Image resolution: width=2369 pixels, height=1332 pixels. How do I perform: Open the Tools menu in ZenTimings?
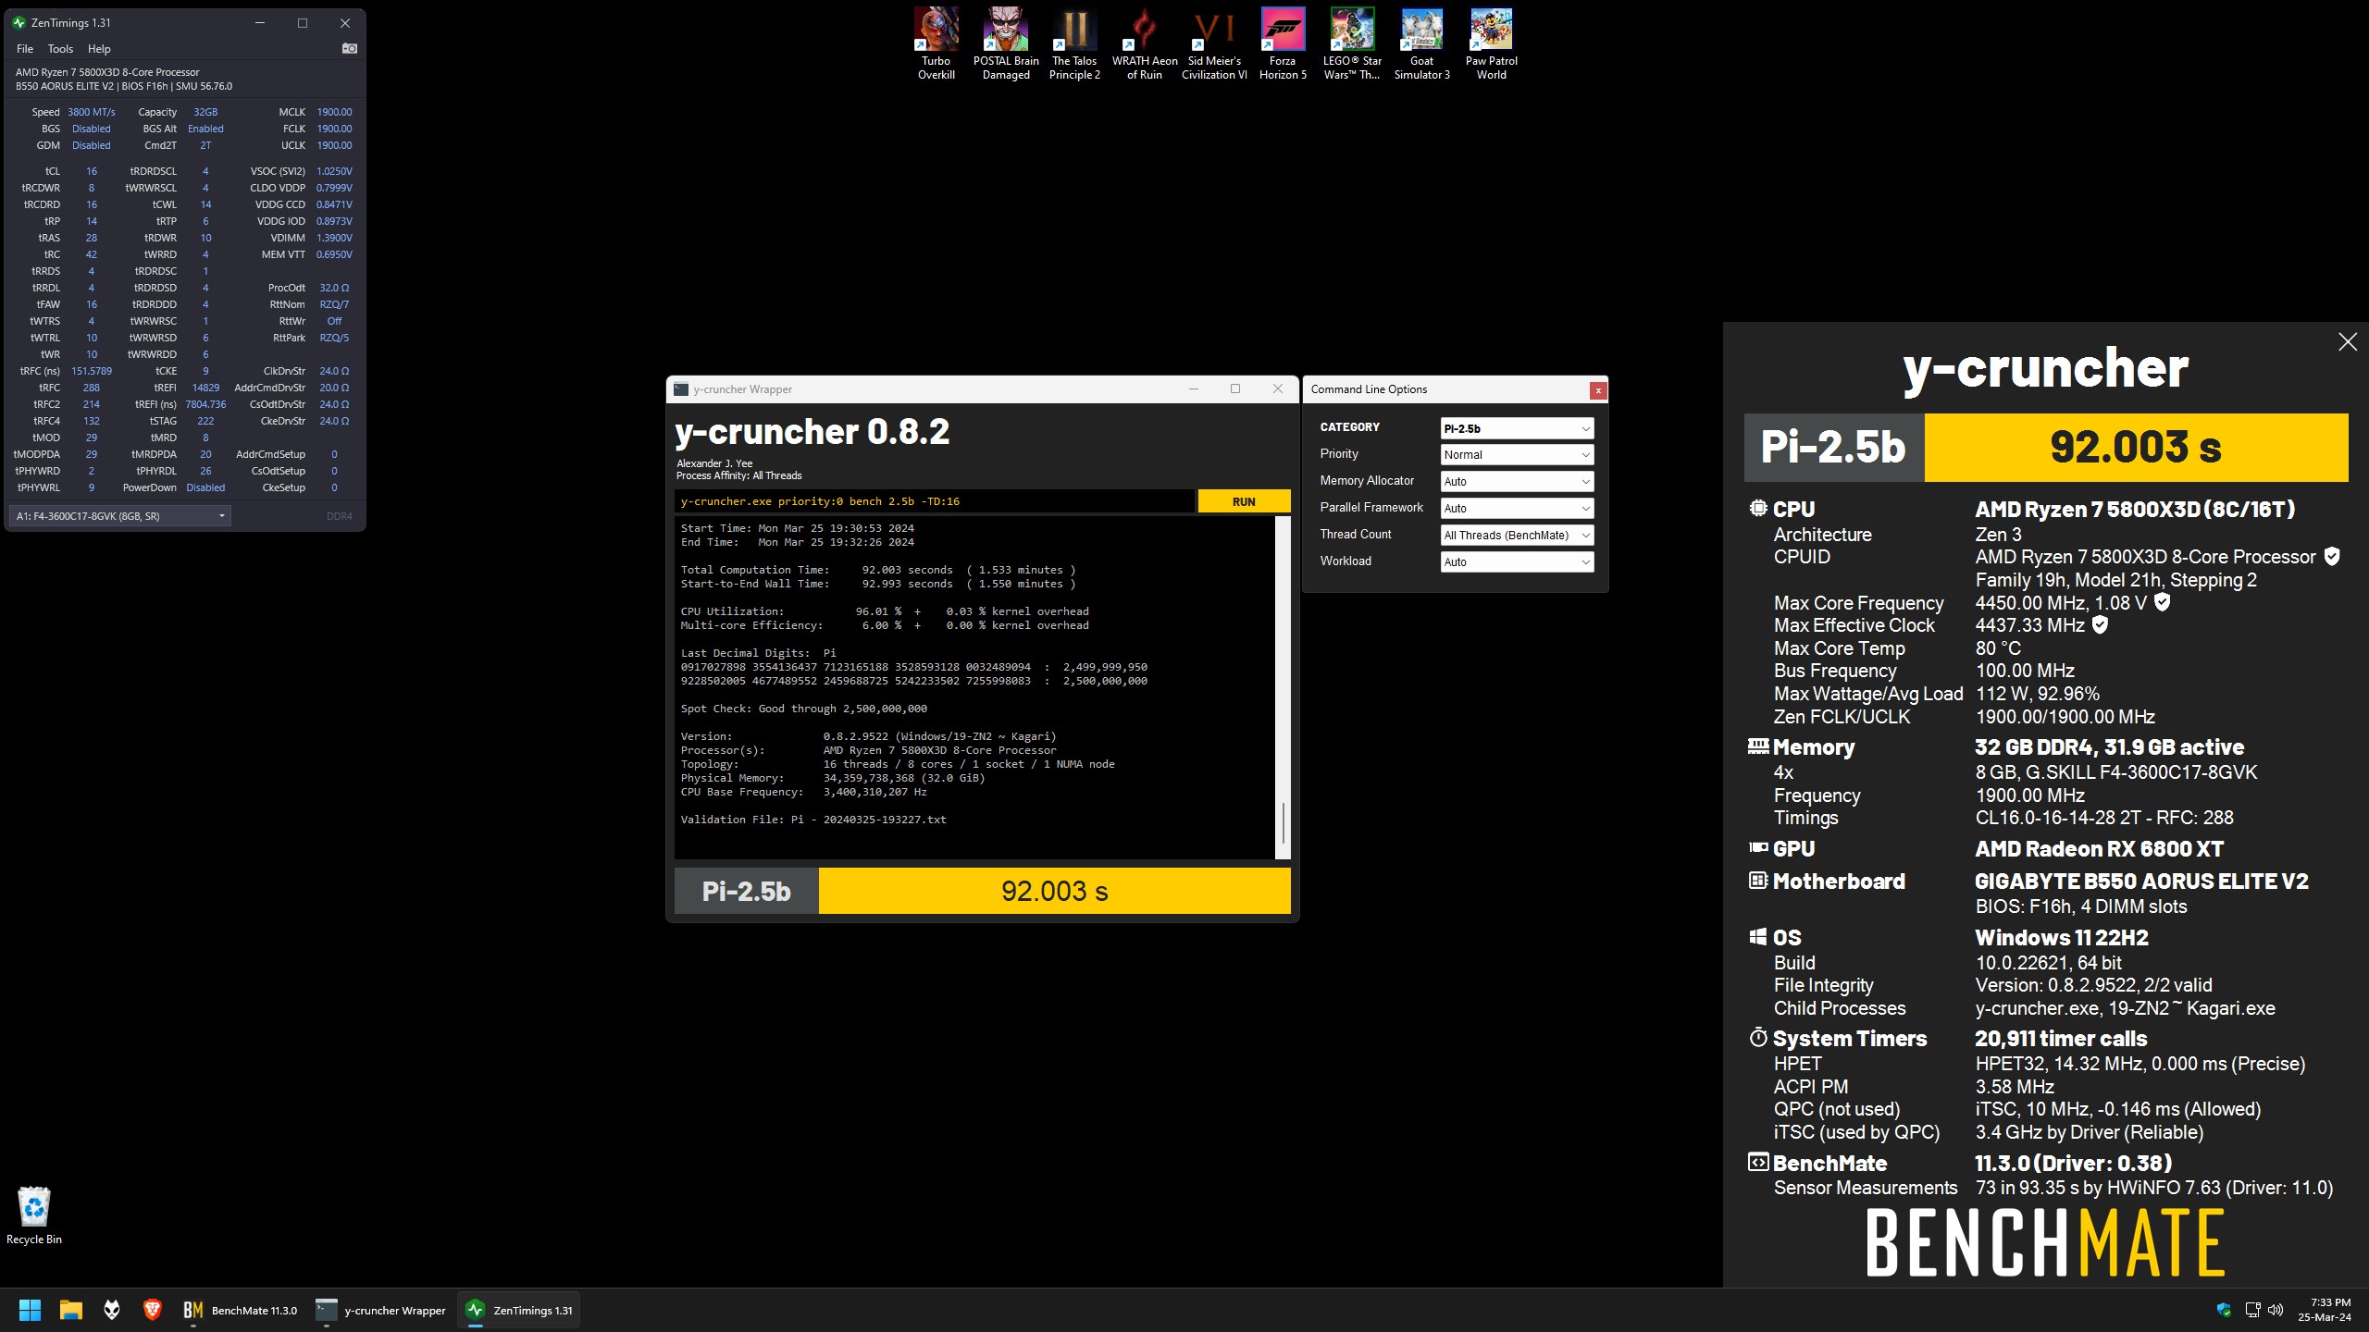[x=60, y=49]
